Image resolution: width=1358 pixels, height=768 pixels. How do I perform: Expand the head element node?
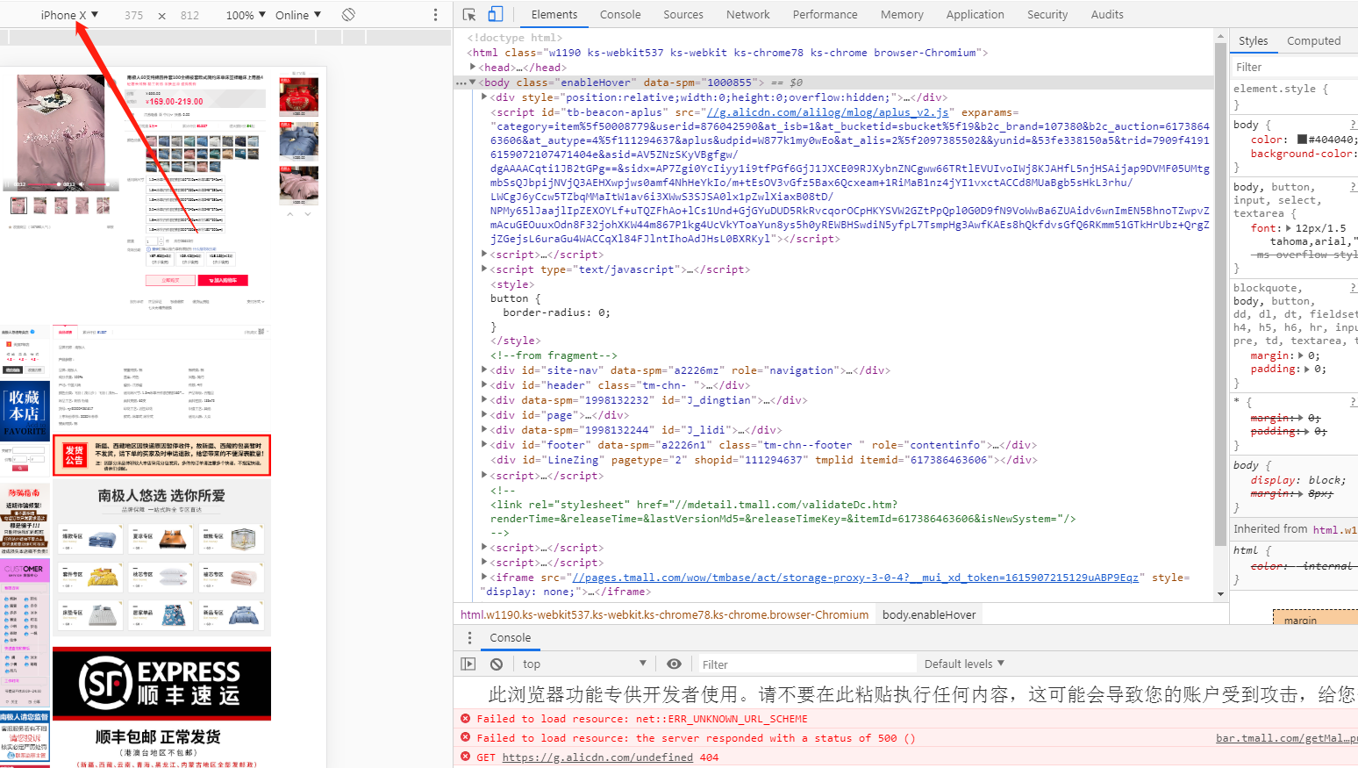pyautogui.click(x=473, y=68)
